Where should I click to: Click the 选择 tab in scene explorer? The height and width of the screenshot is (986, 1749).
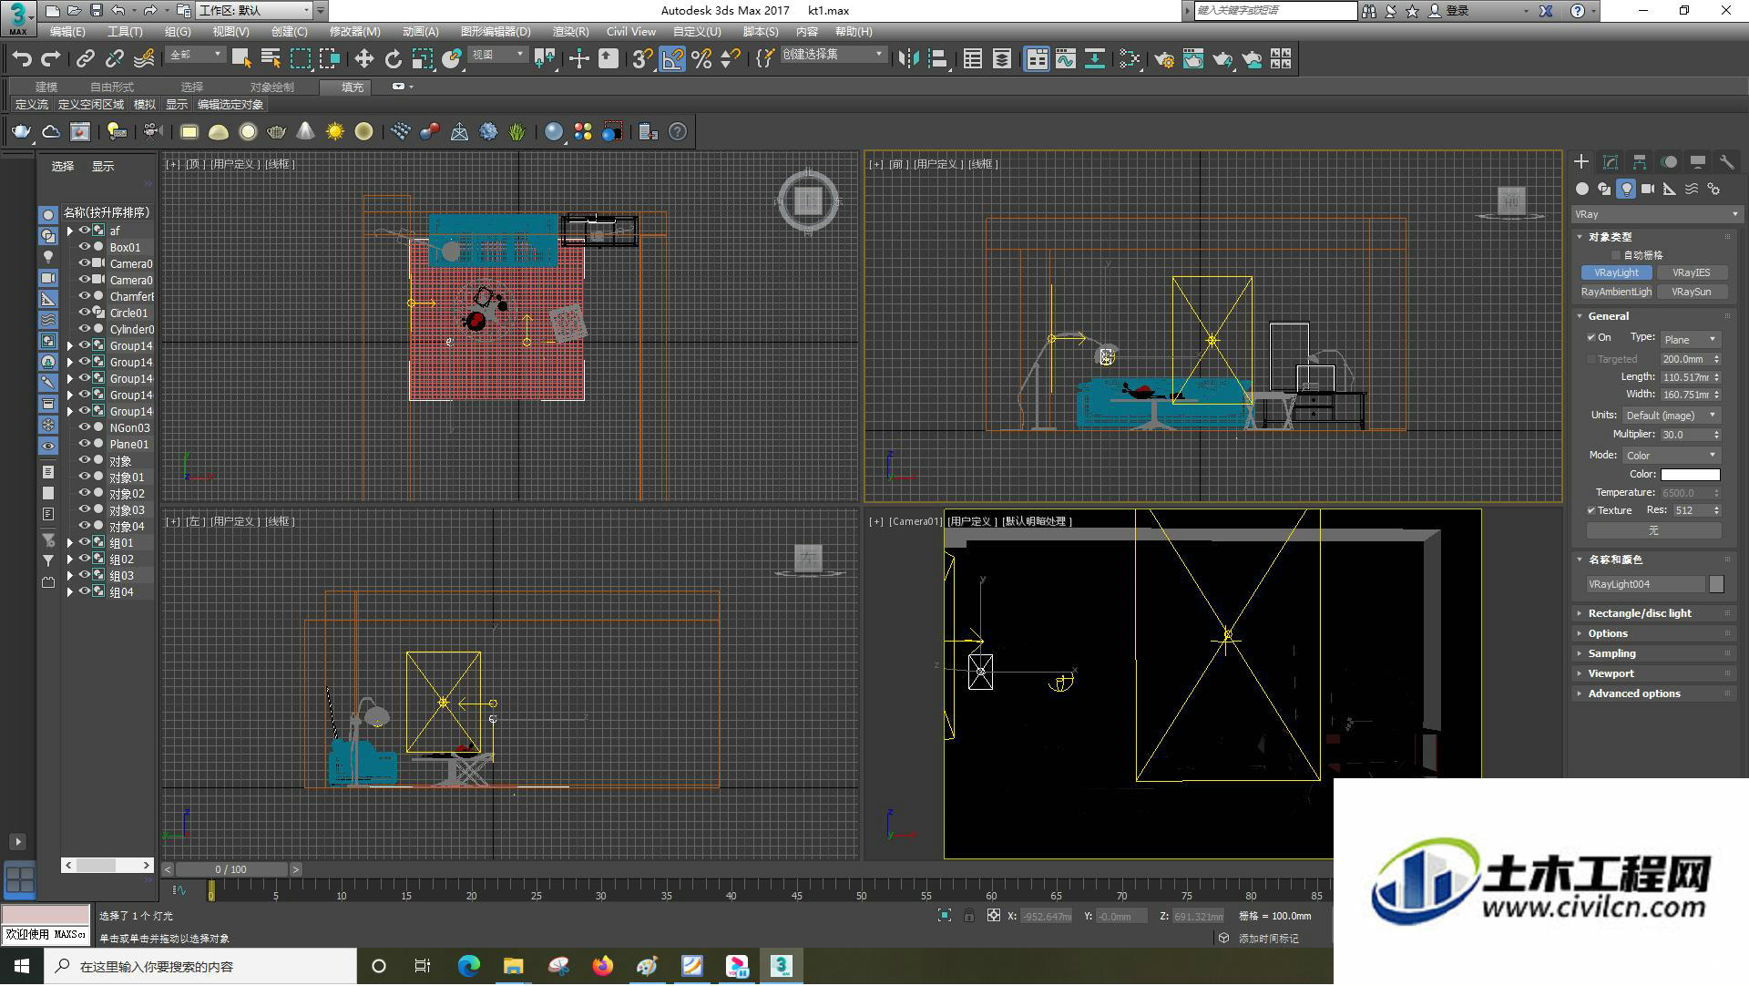point(62,167)
